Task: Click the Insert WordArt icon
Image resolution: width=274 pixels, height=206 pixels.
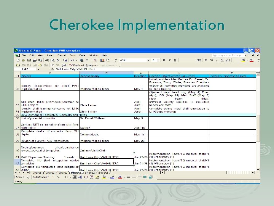Action: 80,177
